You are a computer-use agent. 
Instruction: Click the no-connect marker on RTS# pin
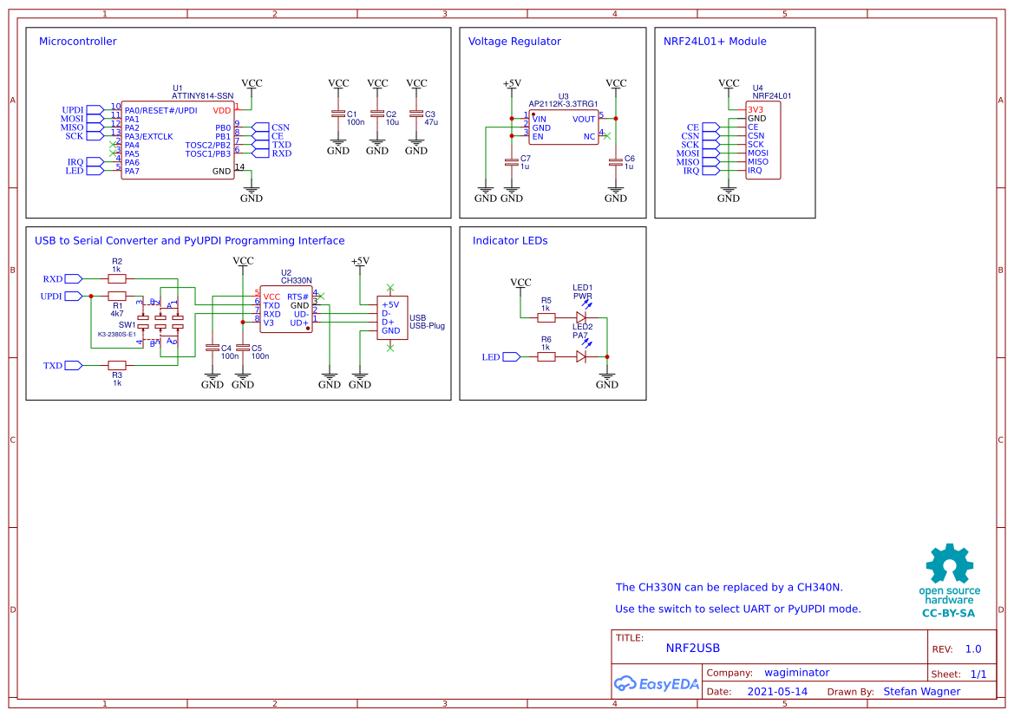(x=320, y=295)
